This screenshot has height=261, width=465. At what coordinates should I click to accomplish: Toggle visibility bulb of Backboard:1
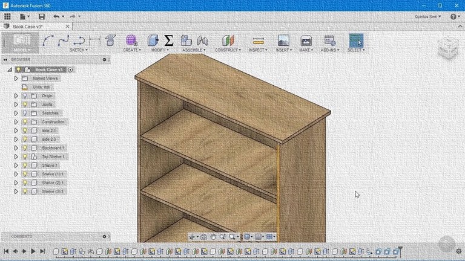tap(25, 148)
